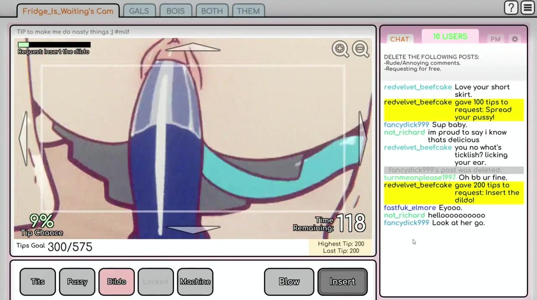Open the PM tab in chat panel
The image size is (537, 300).
pos(495,39)
